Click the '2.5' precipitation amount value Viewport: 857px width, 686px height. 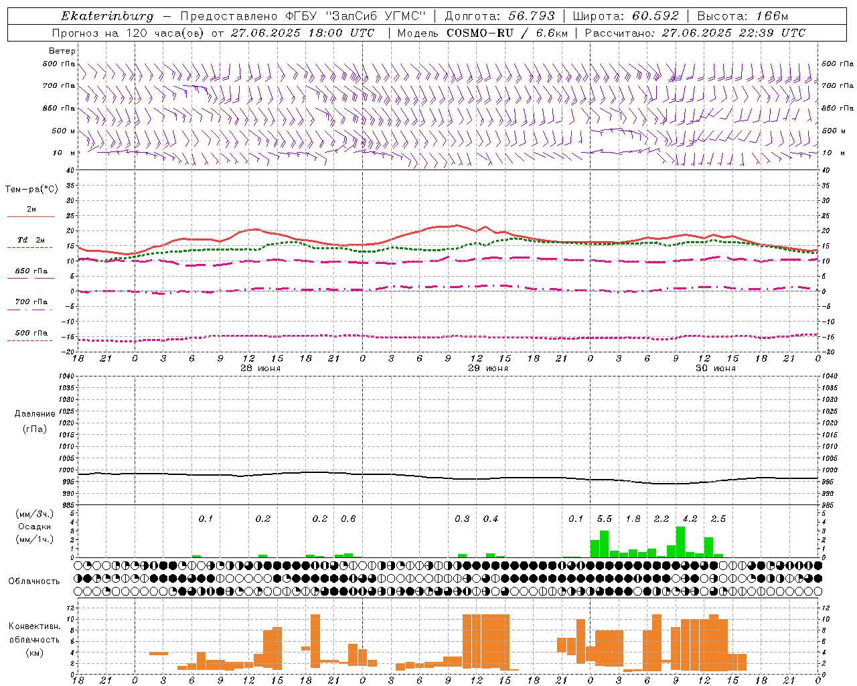point(718,519)
